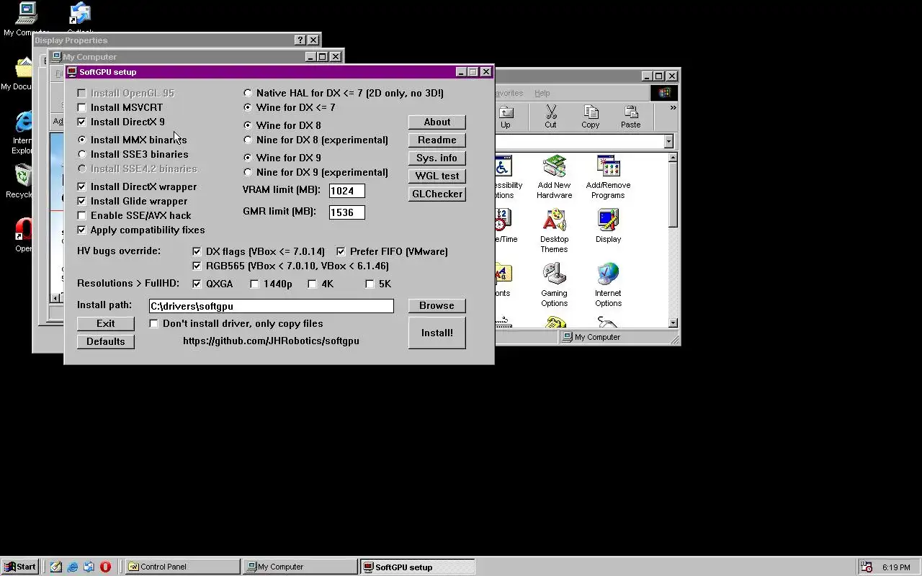This screenshot has width=922, height=576.
Task: Launch Internet Explorer from Quick Launch bar
Action: [x=73, y=567]
